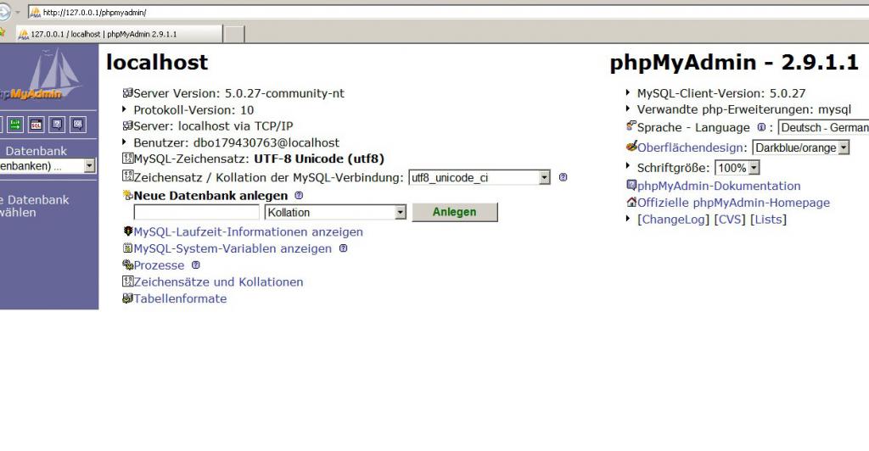
Task: Open a new blank browser tab
Action: (x=234, y=34)
